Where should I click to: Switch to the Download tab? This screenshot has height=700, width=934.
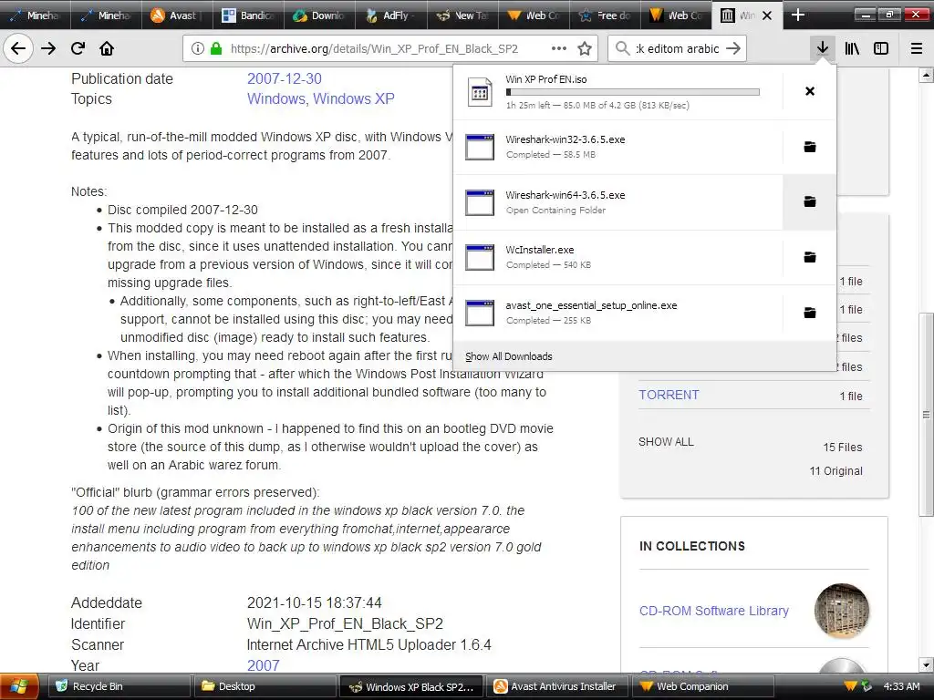318,15
